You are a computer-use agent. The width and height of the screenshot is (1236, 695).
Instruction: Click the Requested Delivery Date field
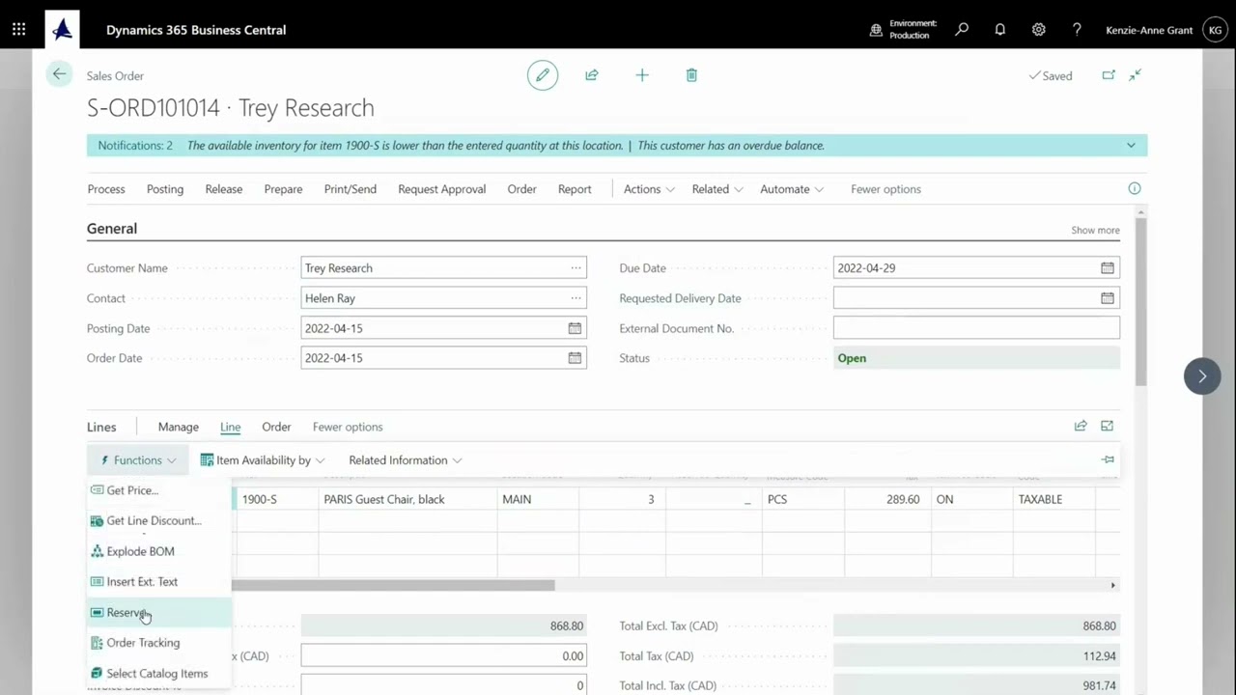(976, 298)
